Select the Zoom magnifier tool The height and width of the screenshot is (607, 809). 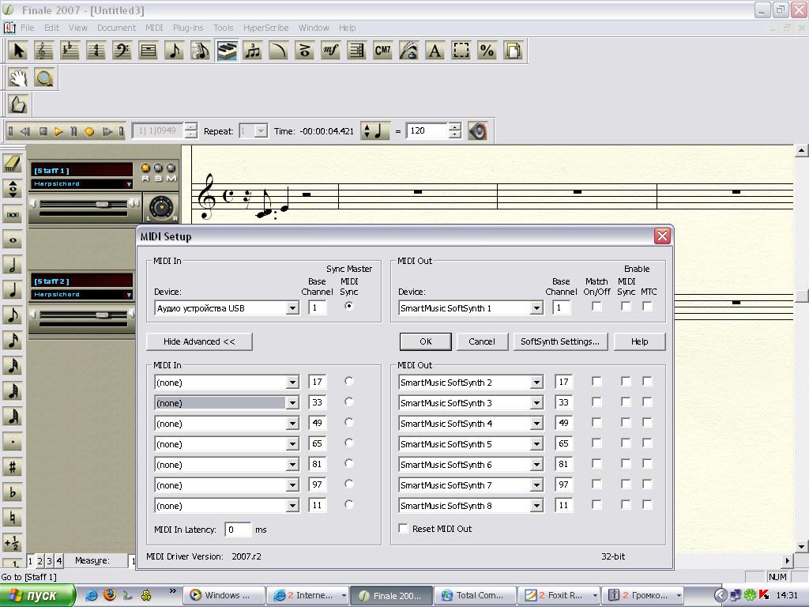click(x=44, y=77)
